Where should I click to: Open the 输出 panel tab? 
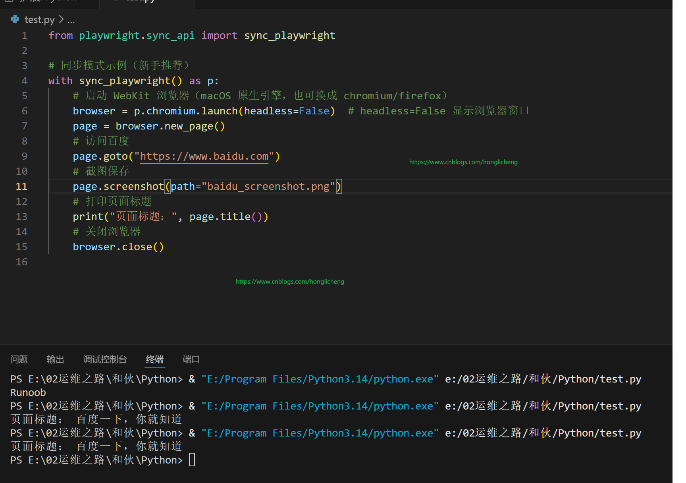coord(56,359)
